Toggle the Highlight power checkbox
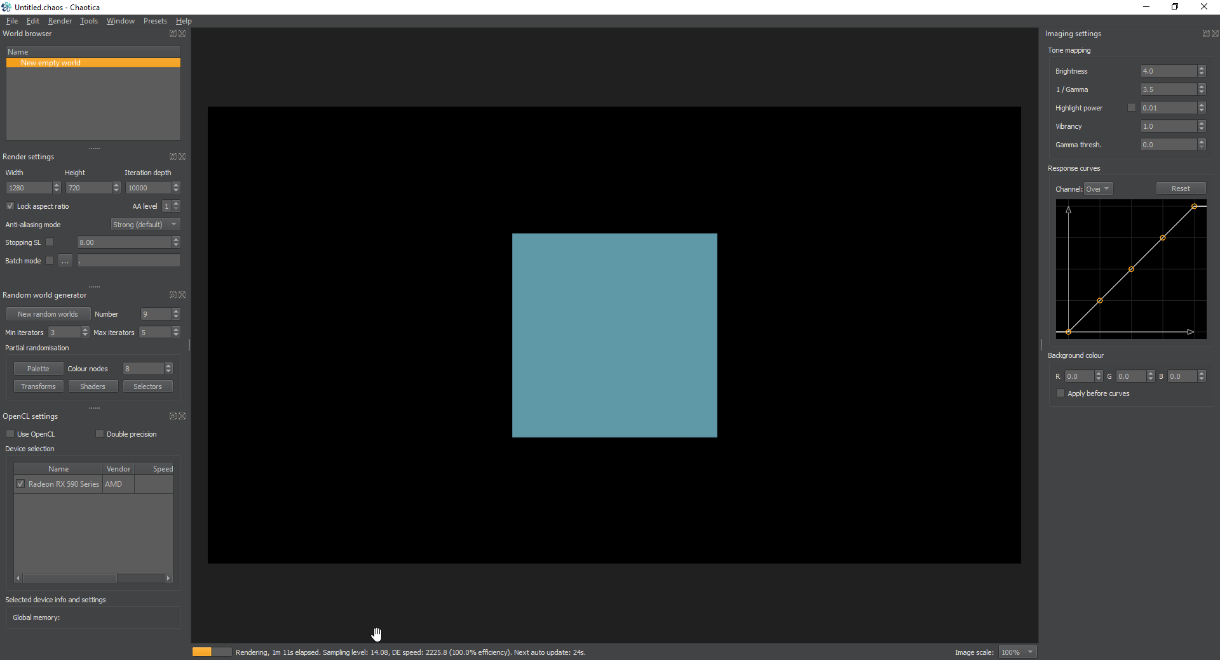This screenshot has width=1220, height=660. [1132, 108]
